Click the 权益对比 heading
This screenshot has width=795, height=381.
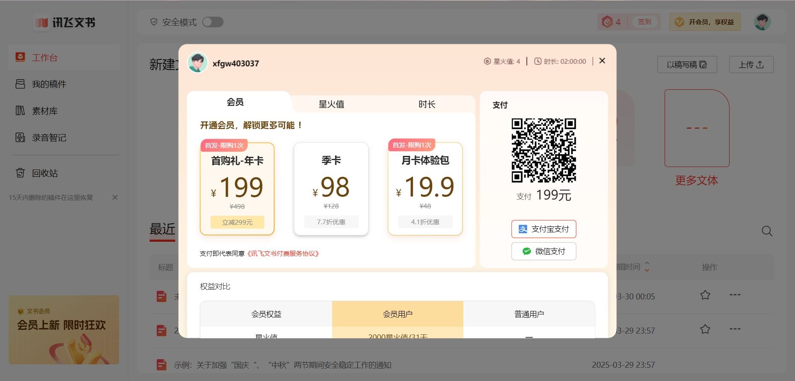215,286
